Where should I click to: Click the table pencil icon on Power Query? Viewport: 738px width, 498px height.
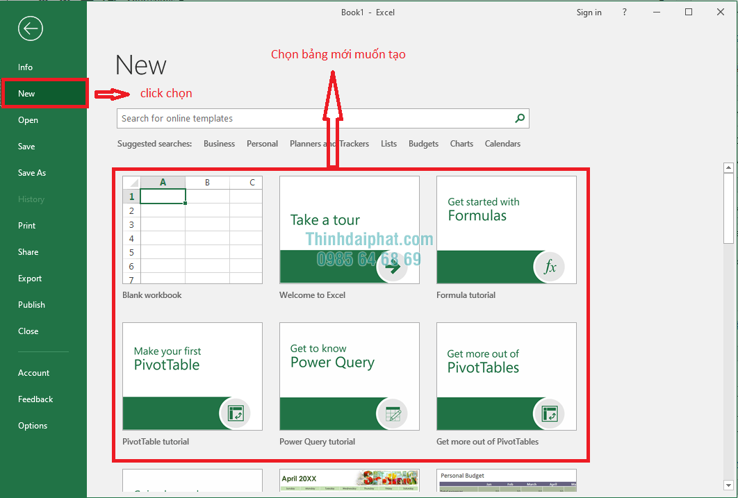393,413
